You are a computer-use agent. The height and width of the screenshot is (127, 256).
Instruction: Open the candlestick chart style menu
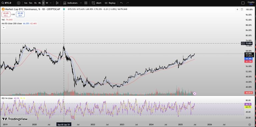click(57, 3)
